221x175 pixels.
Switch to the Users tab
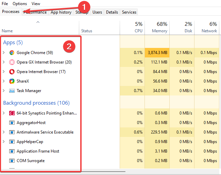click(97, 12)
